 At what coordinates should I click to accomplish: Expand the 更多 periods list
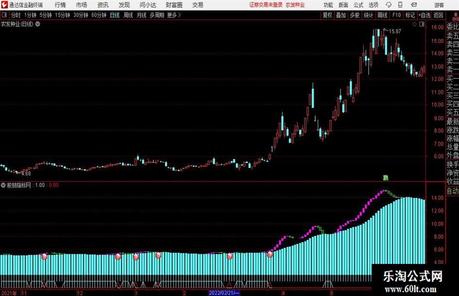[174, 15]
